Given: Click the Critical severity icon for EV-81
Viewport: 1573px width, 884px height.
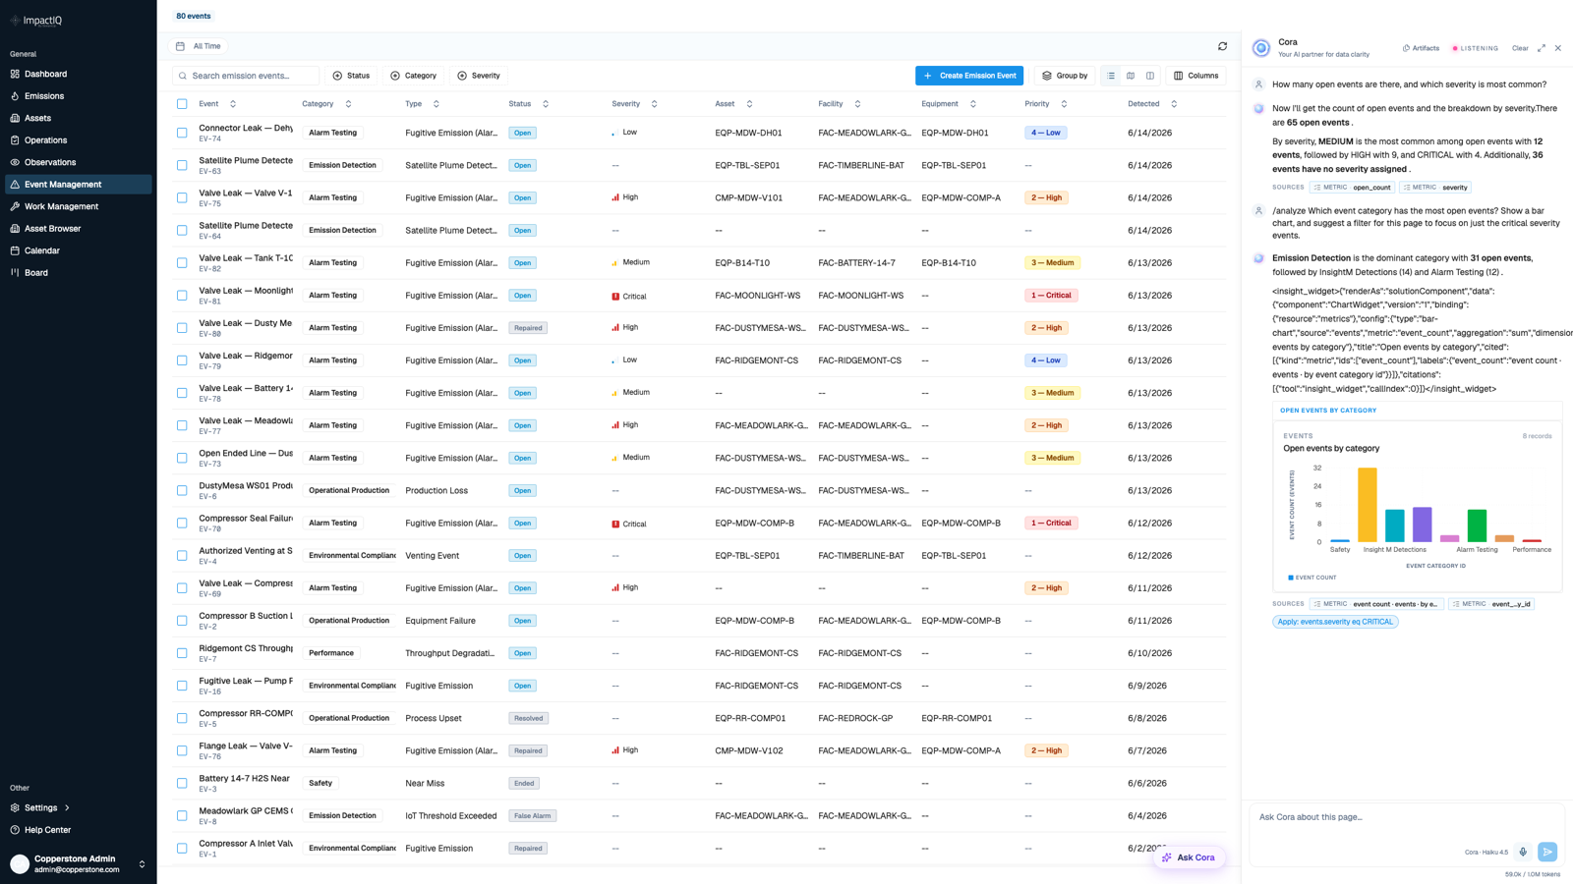Looking at the screenshot, I should click(x=615, y=296).
